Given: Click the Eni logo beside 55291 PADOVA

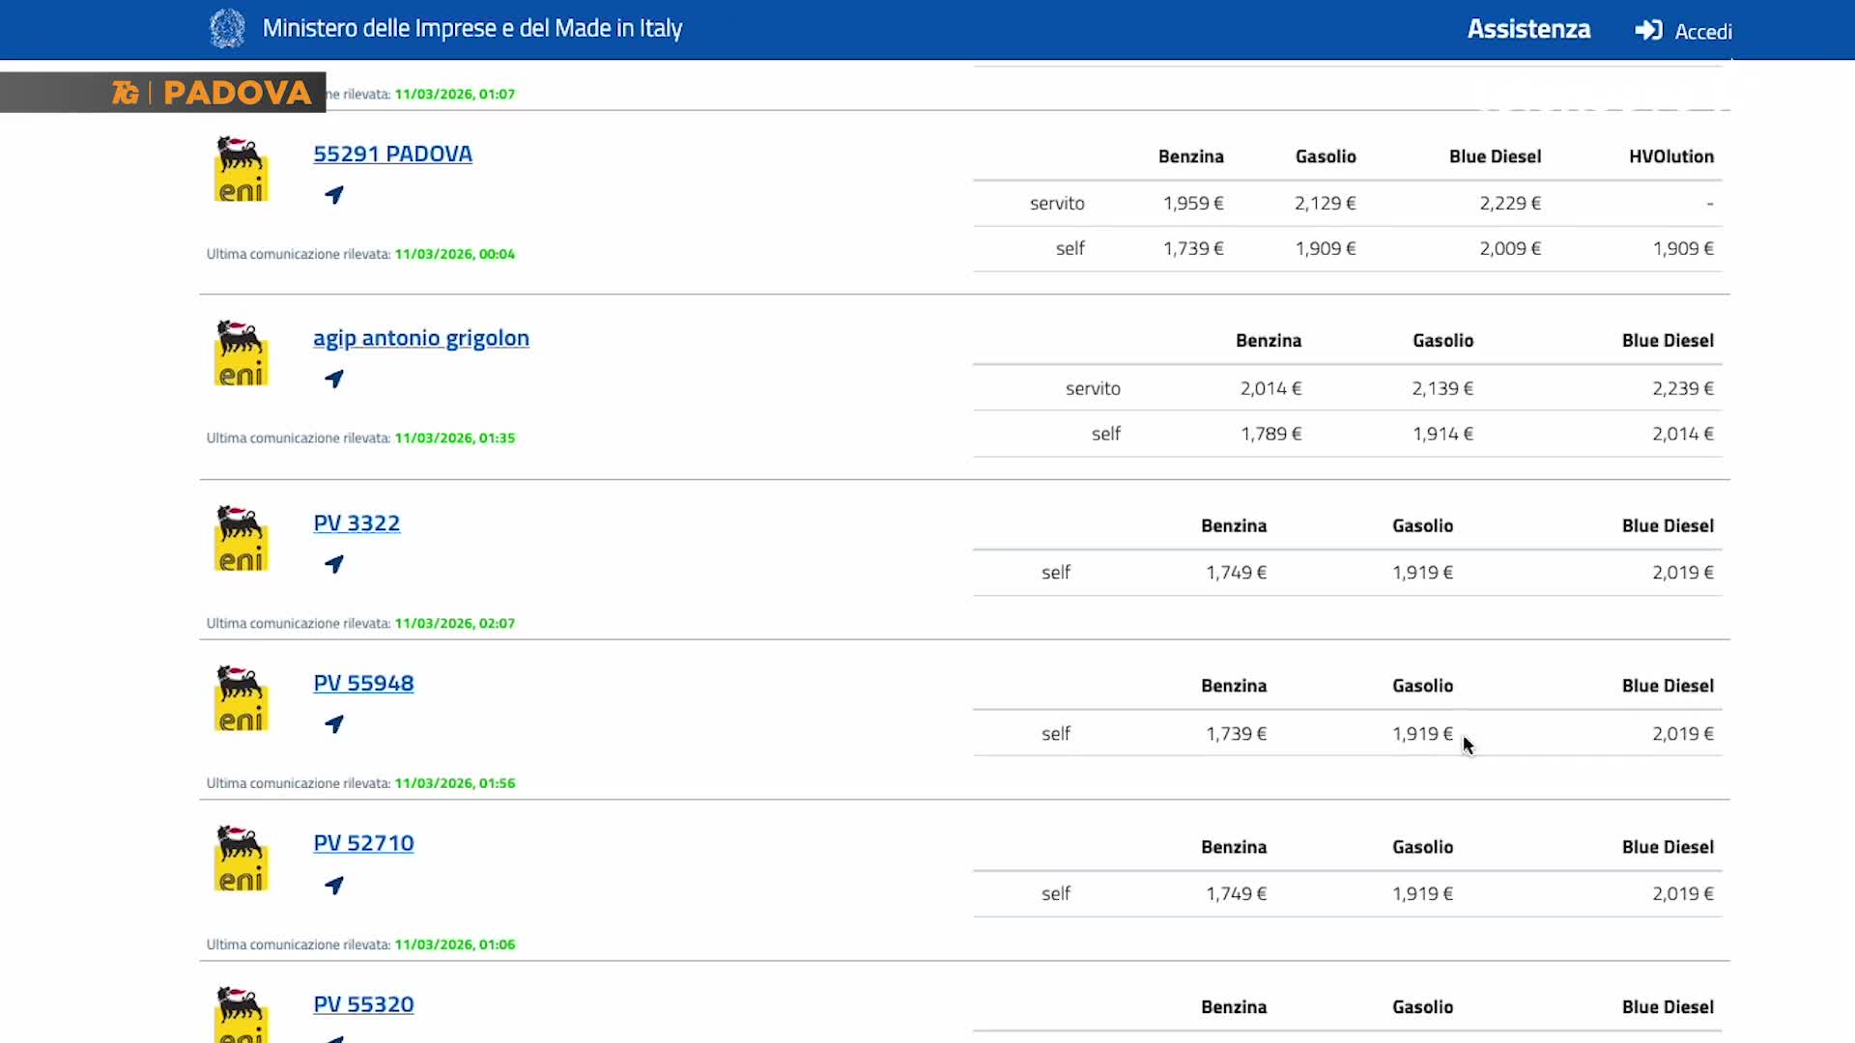Looking at the screenshot, I should (x=241, y=170).
